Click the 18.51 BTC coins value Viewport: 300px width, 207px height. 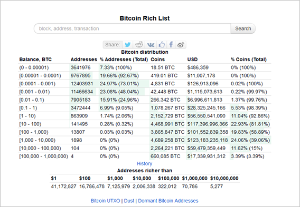pos(163,67)
